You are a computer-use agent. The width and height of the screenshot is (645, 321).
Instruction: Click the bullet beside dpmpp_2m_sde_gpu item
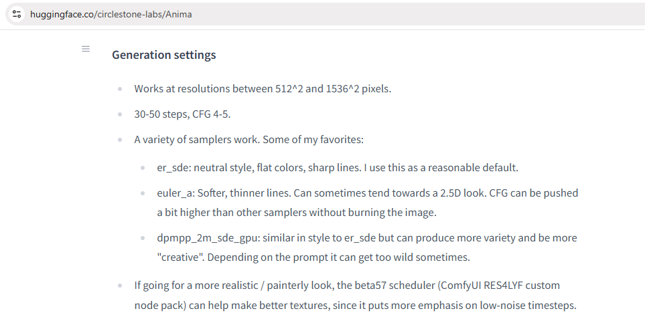coord(143,237)
